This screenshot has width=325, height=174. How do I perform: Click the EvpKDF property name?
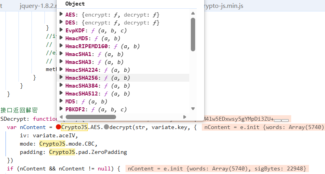tap(75, 30)
